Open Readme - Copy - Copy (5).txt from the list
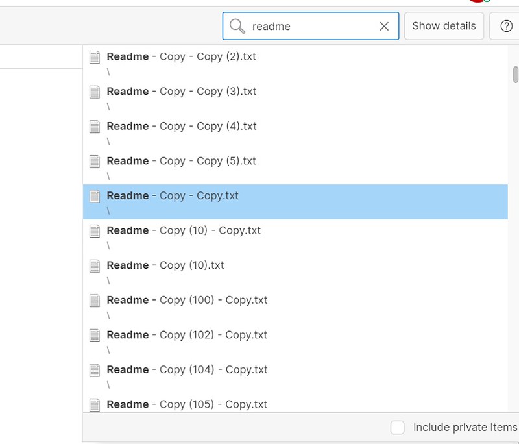519x444 pixels. pos(182,161)
